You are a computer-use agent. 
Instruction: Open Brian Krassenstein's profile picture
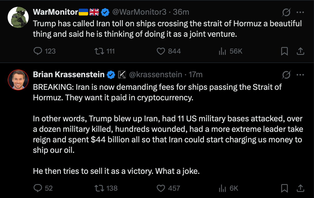tap(18, 80)
